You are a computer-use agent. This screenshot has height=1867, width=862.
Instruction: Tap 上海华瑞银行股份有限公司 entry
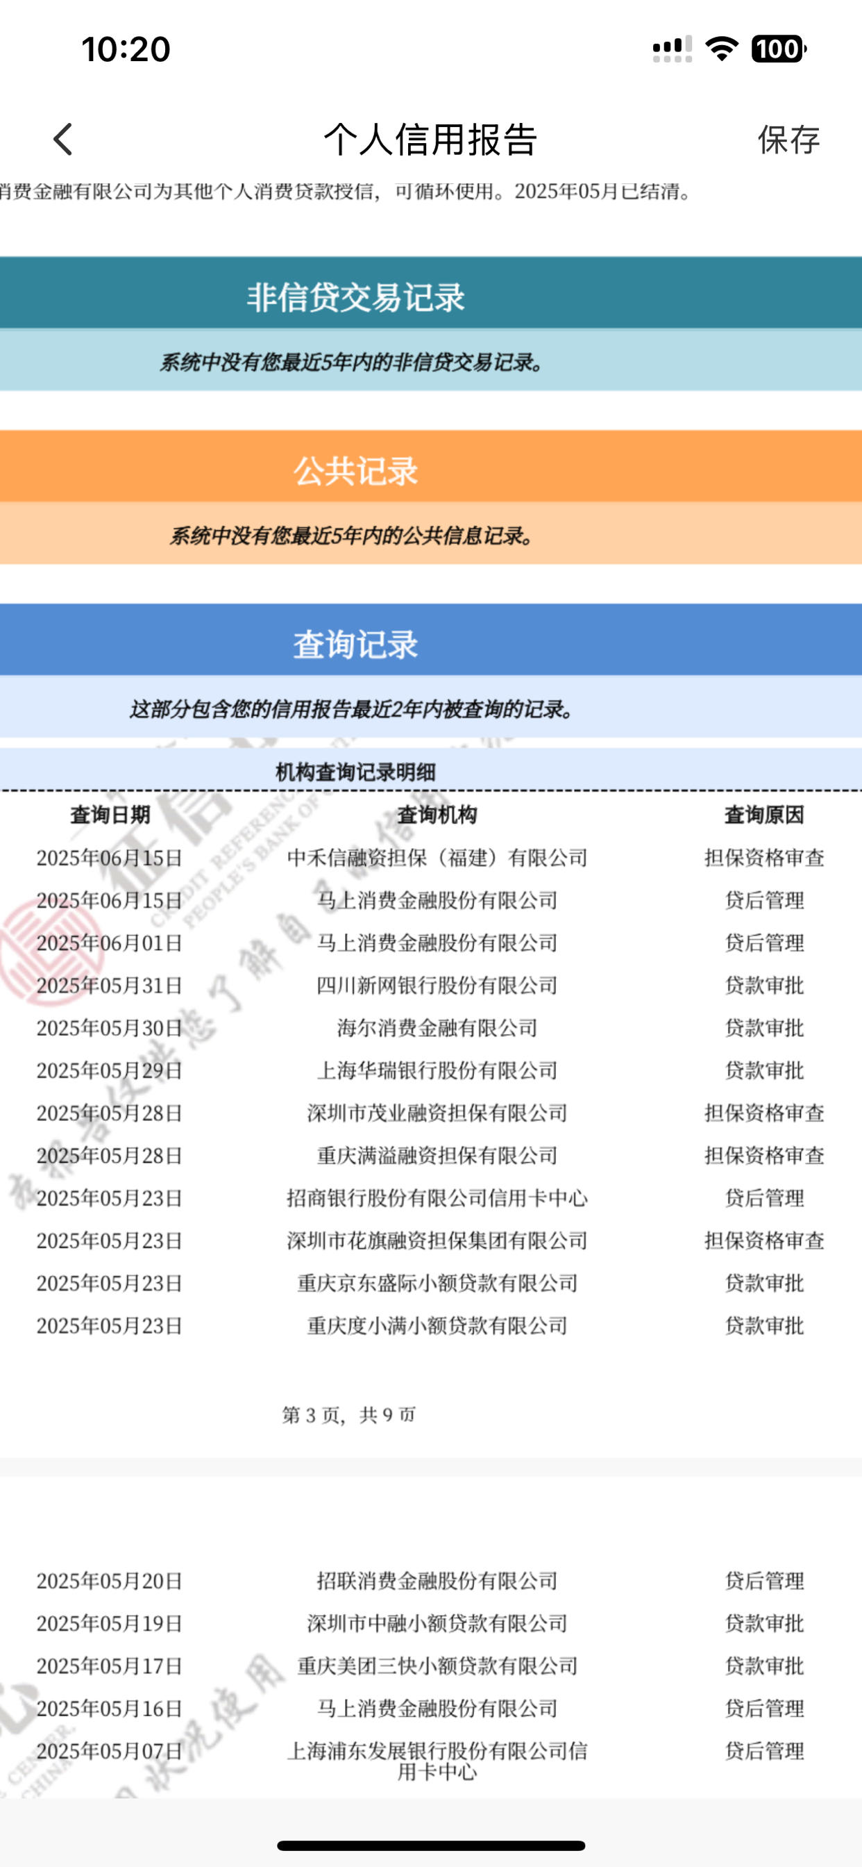coord(437,1070)
